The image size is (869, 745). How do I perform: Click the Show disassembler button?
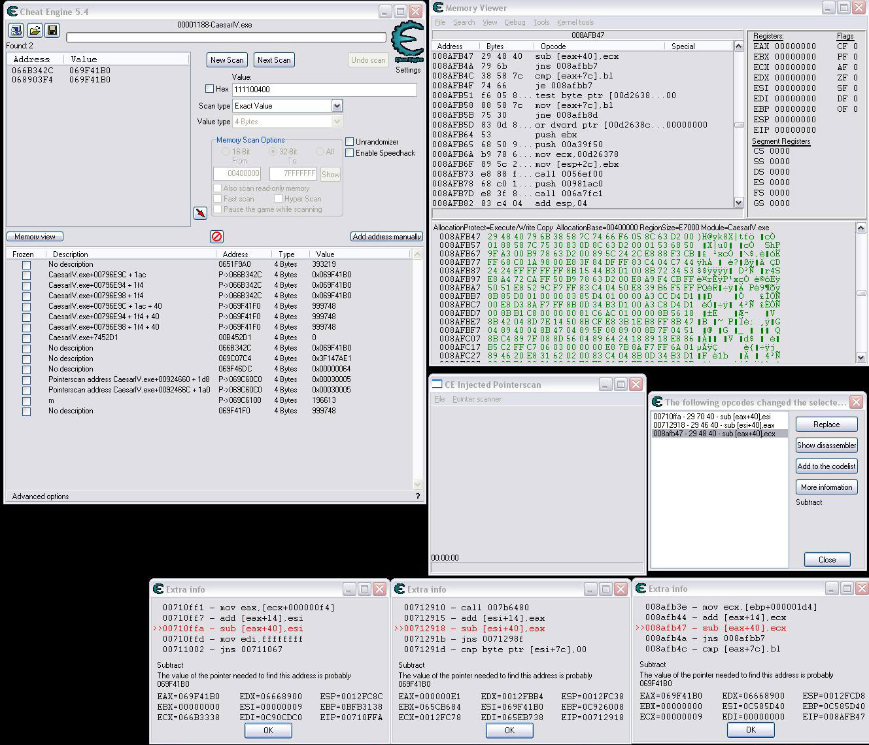[826, 445]
